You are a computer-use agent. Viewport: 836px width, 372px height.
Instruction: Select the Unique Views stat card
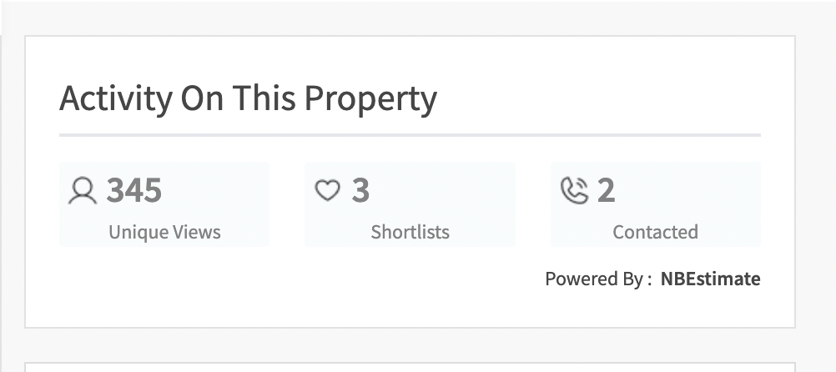164,204
